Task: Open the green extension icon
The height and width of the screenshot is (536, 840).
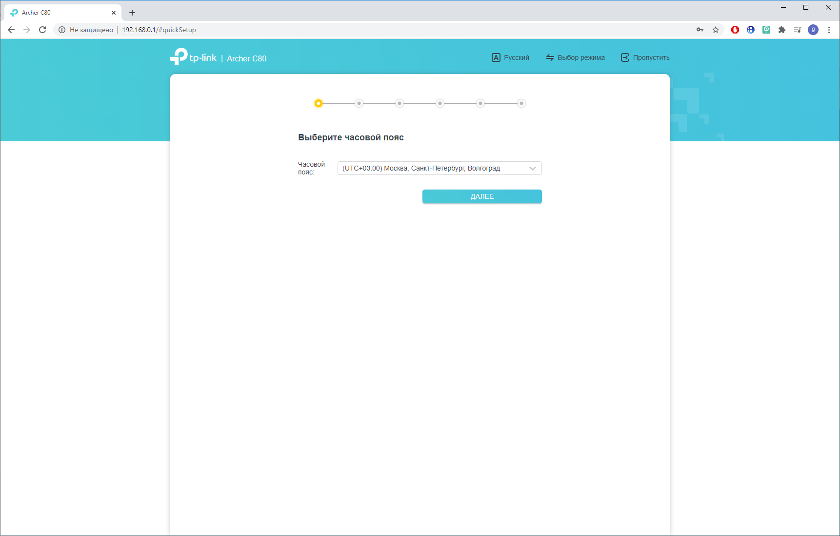Action: point(766,30)
